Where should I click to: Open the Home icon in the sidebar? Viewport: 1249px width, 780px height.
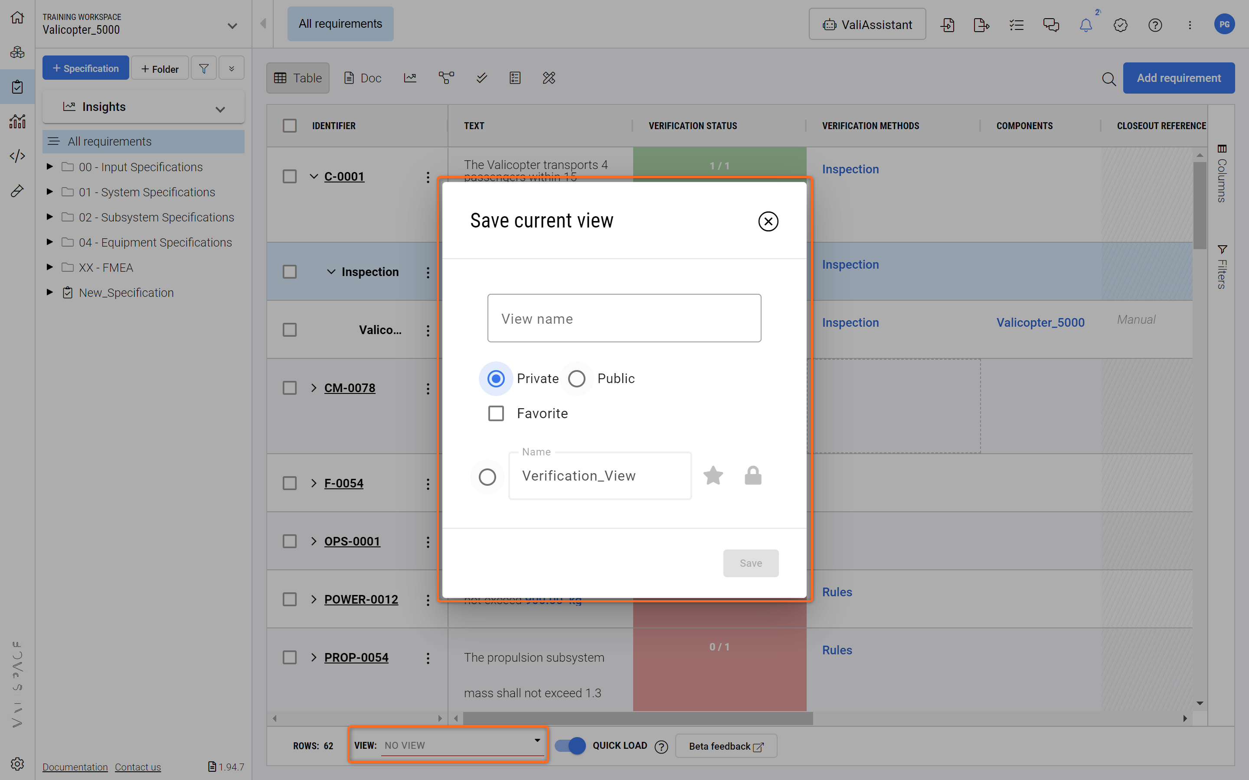click(x=17, y=17)
